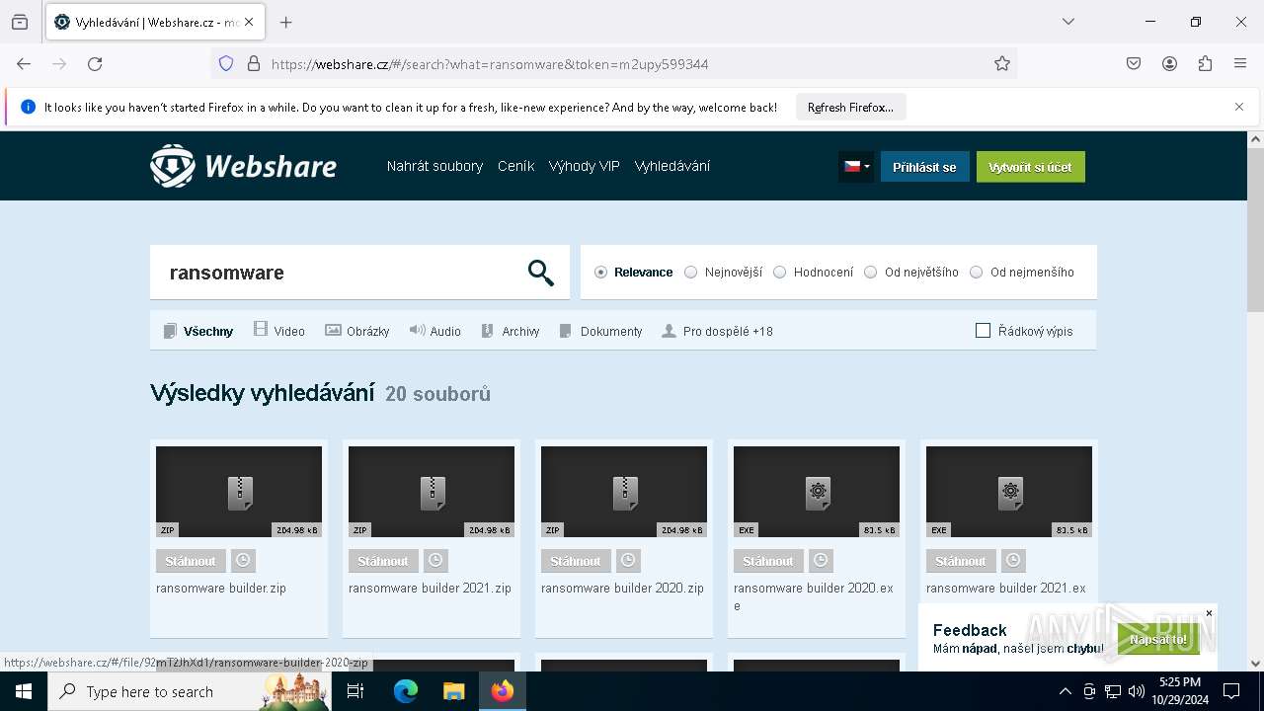Open the tracking protection shield

[x=226, y=63]
